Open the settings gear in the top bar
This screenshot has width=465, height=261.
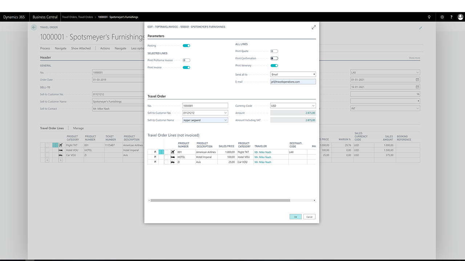[442, 17]
